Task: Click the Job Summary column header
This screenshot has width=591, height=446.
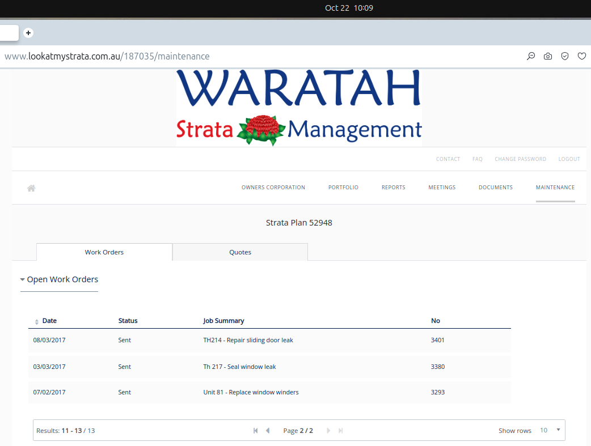Action: [x=223, y=321]
